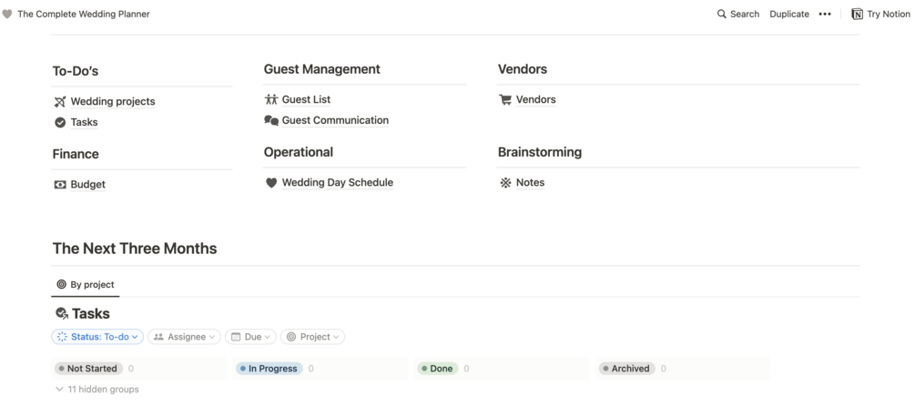Expand the 11 hidden groups
The height and width of the screenshot is (407, 915).
[x=97, y=390]
